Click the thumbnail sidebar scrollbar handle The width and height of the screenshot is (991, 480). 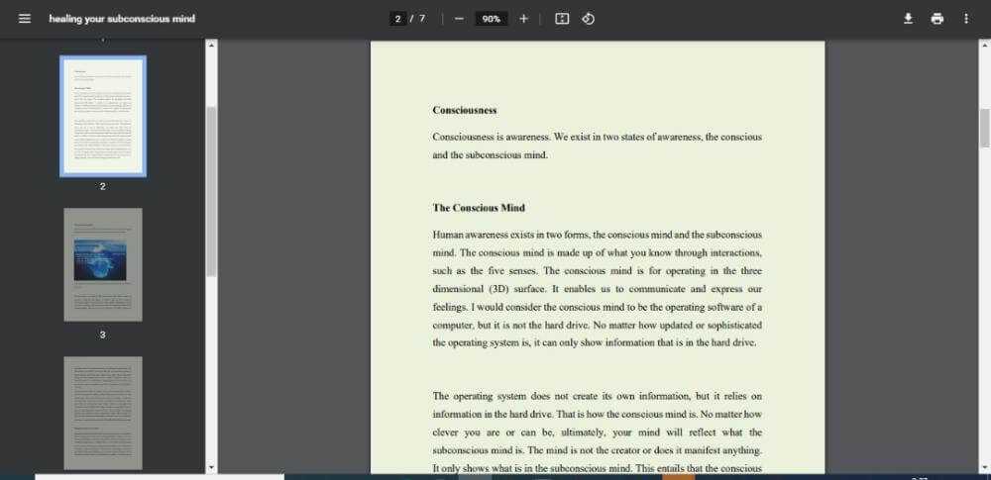click(x=210, y=188)
